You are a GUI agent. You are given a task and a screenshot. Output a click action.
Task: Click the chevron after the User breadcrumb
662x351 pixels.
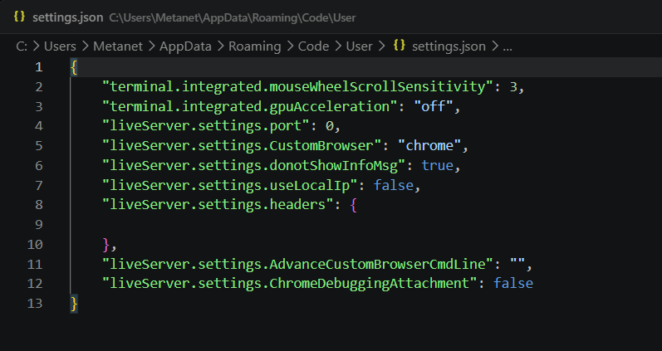381,46
